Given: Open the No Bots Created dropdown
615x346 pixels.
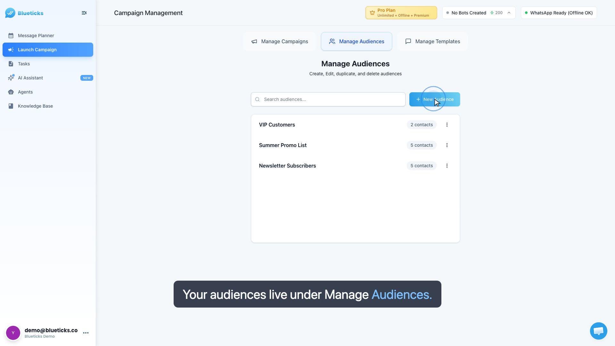Looking at the screenshot, I should click(x=479, y=13).
